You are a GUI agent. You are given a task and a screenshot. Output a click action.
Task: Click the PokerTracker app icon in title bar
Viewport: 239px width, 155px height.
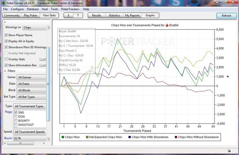[3, 3]
